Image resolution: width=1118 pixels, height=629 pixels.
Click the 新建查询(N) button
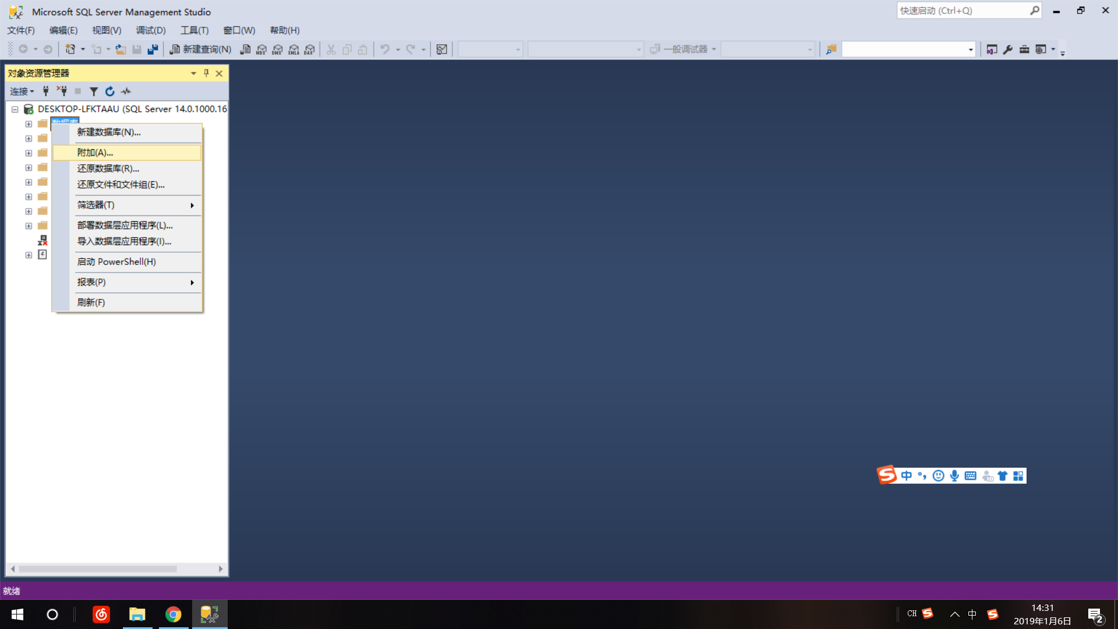200,50
